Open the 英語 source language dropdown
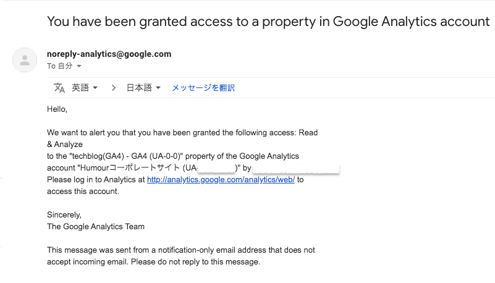This screenshot has width=495, height=283. pyautogui.click(x=85, y=88)
